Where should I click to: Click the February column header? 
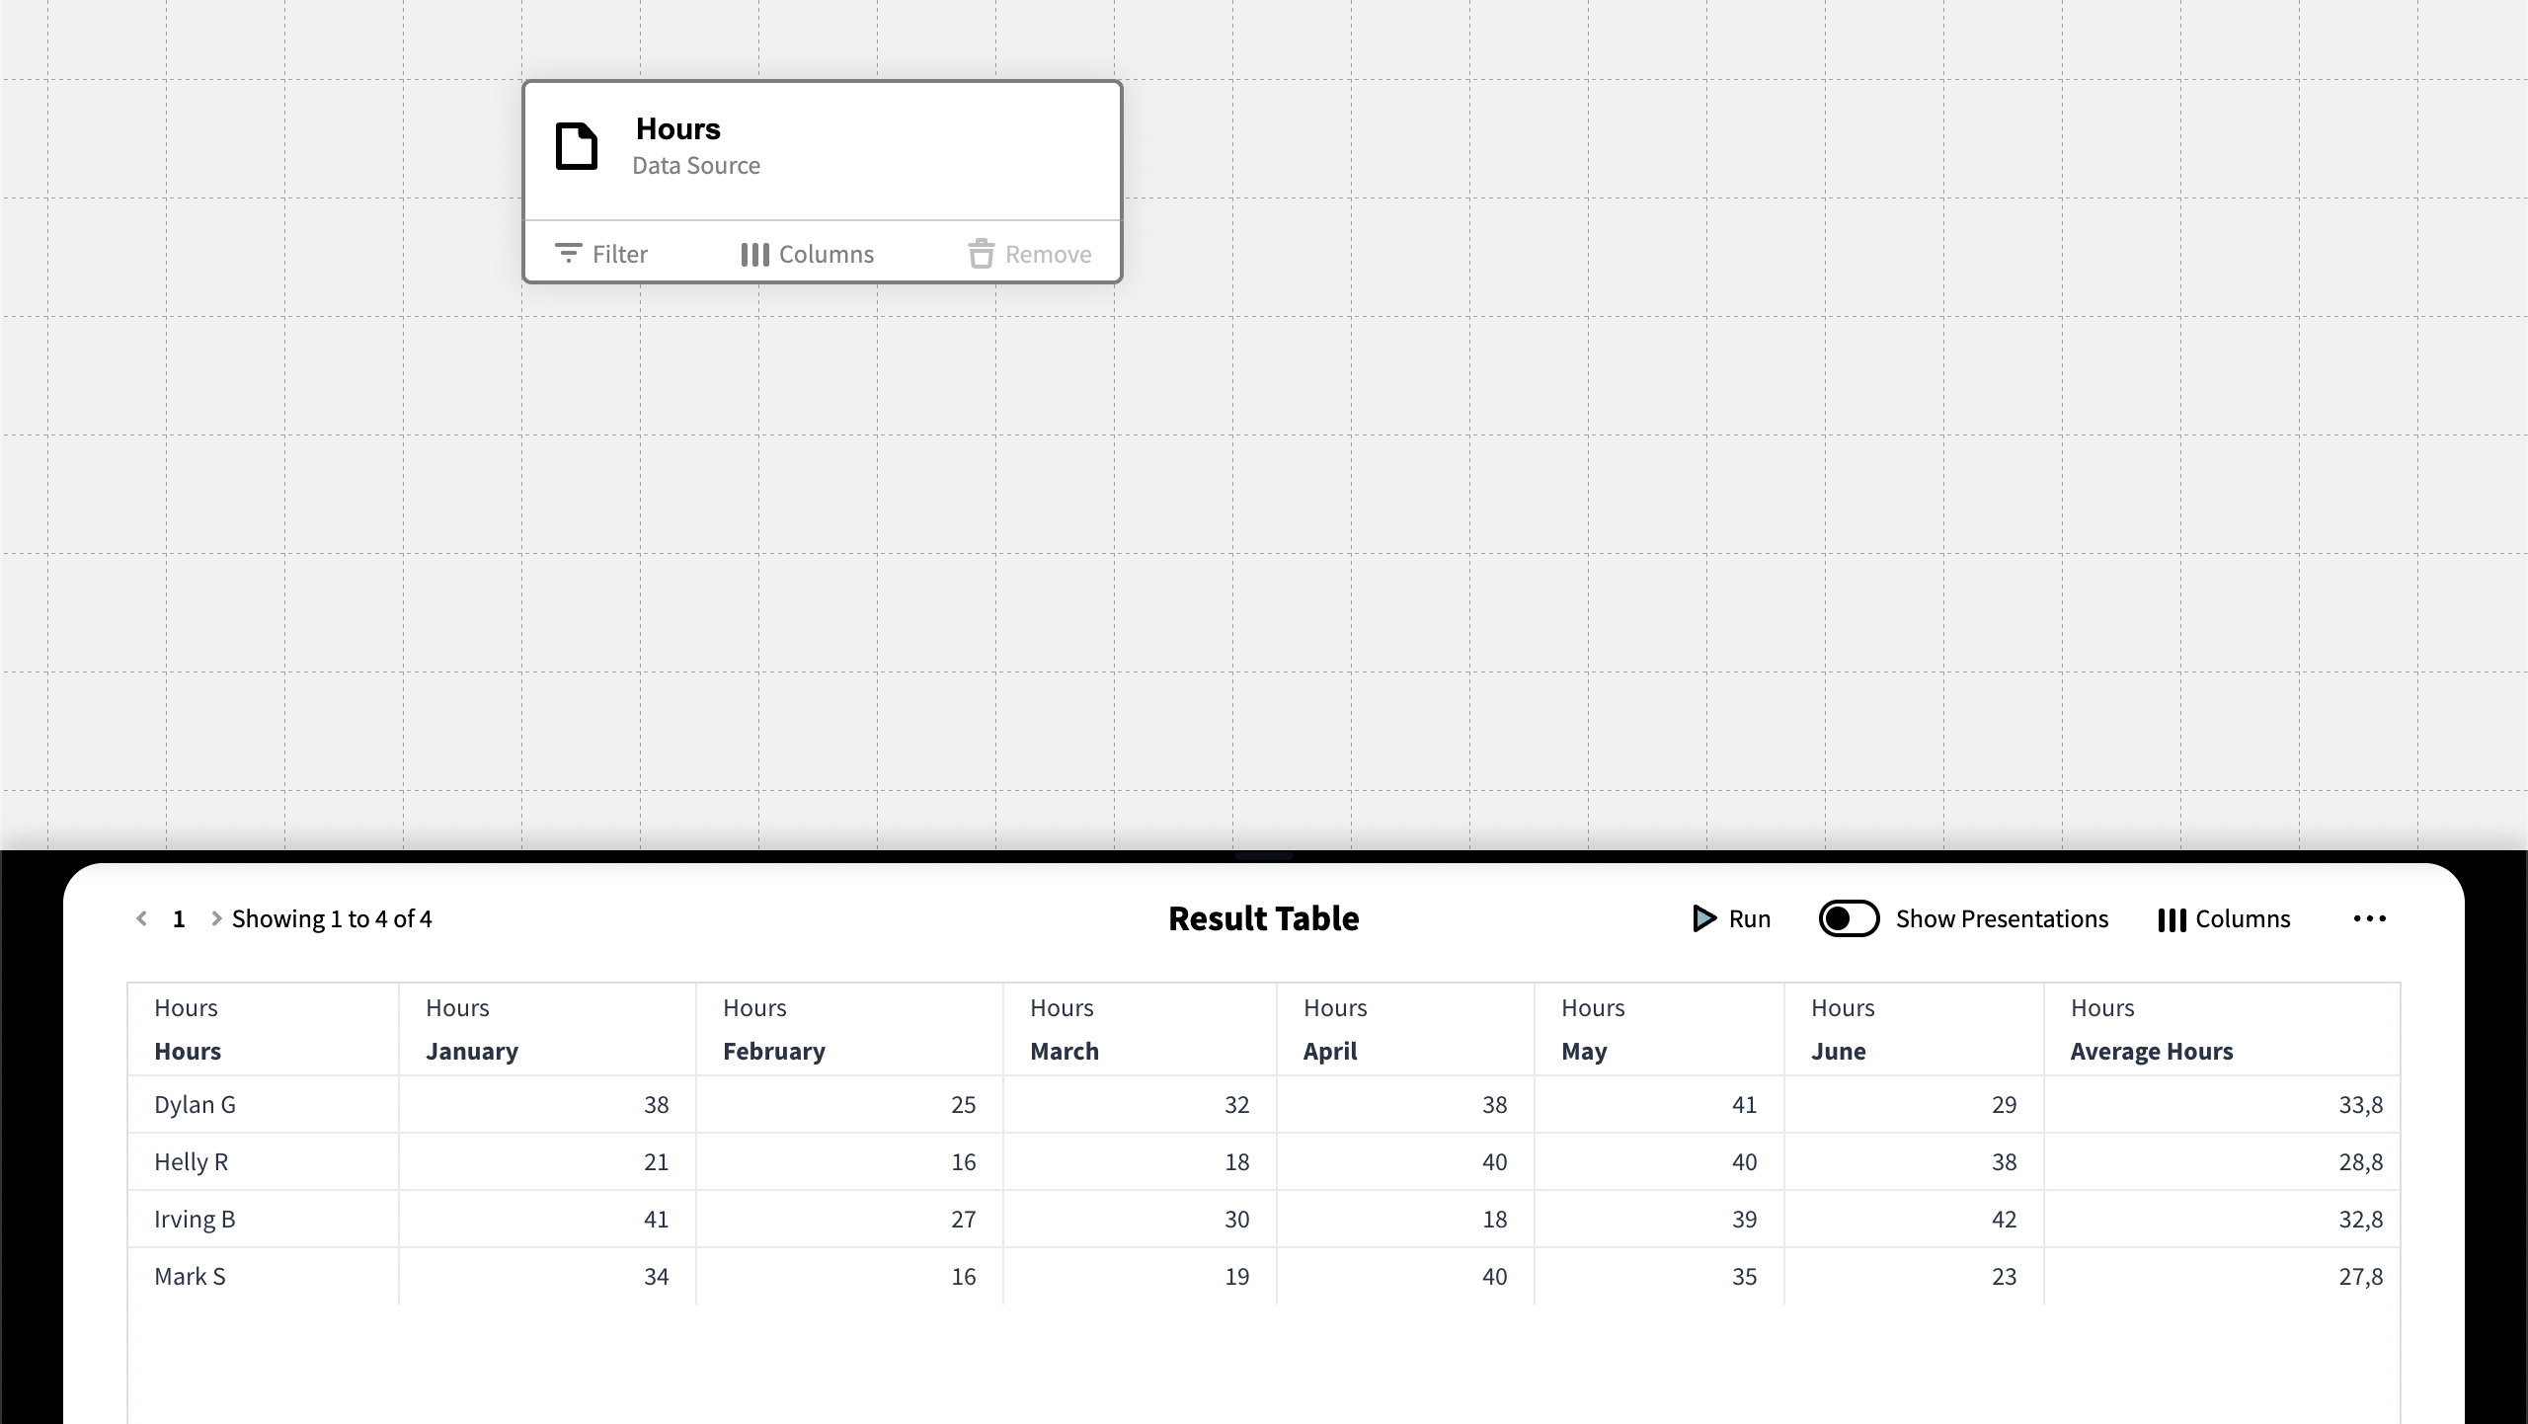tap(773, 1051)
